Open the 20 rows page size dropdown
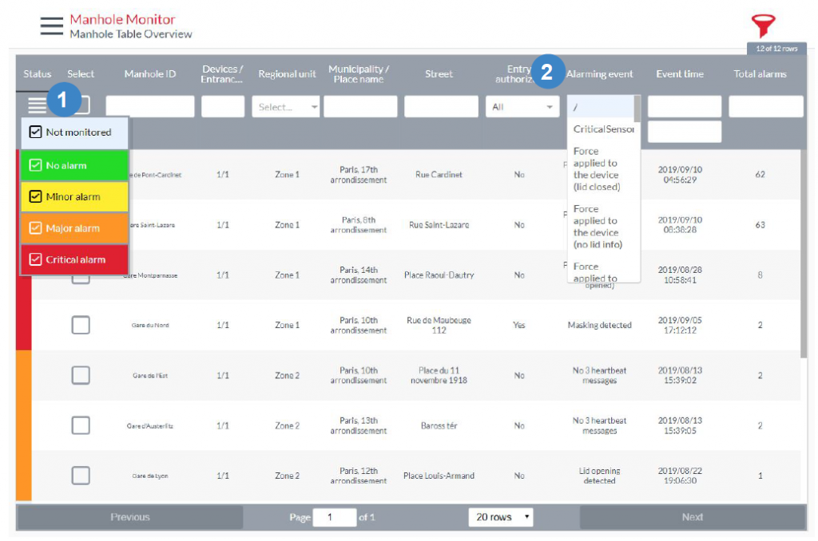 [x=501, y=517]
